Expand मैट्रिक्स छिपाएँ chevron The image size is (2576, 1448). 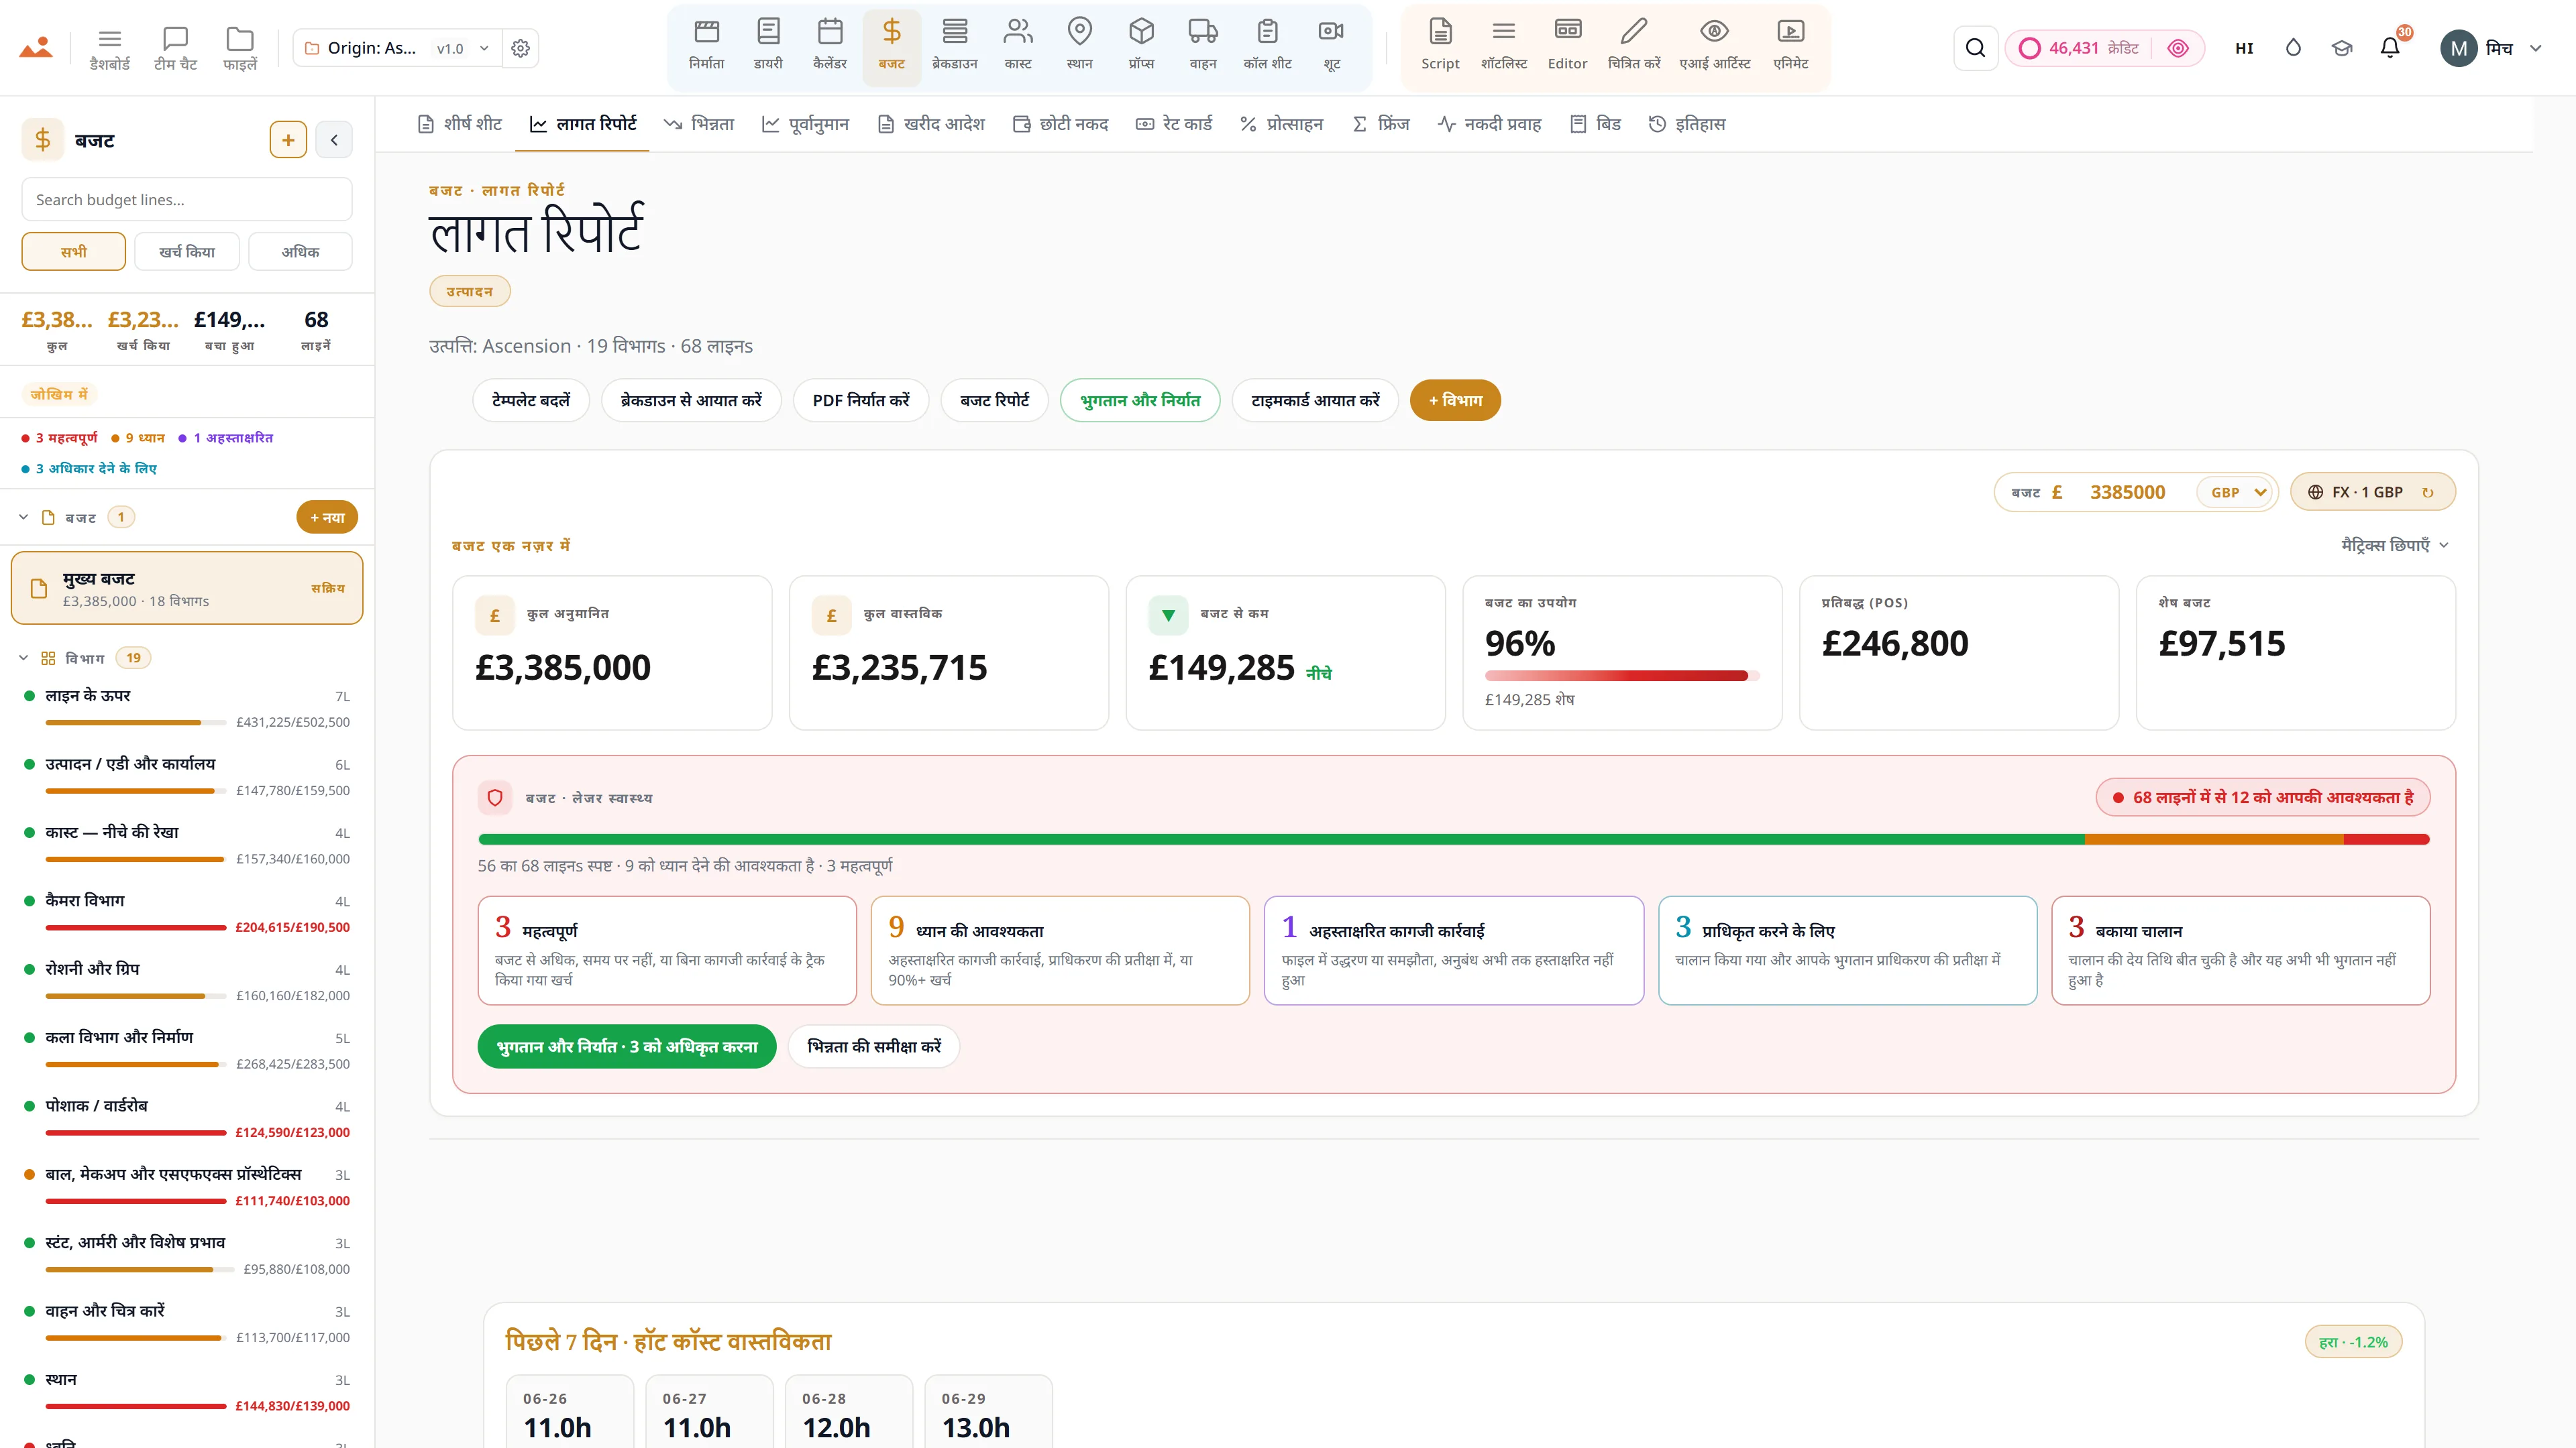point(2444,546)
